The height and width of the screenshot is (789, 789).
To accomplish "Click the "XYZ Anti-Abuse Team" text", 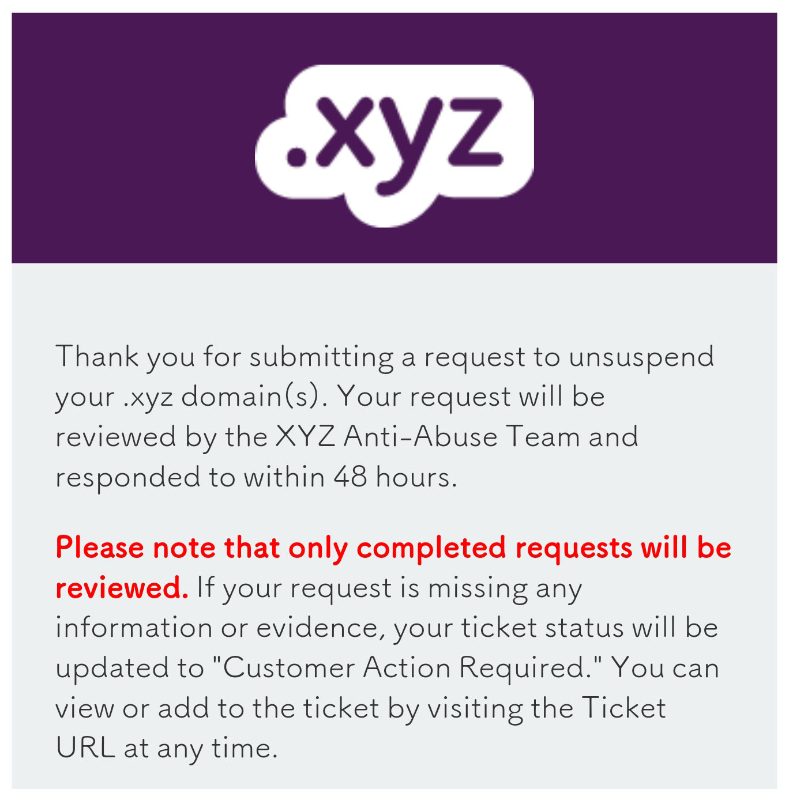I will pyautogui.click(x=427, y=437).
